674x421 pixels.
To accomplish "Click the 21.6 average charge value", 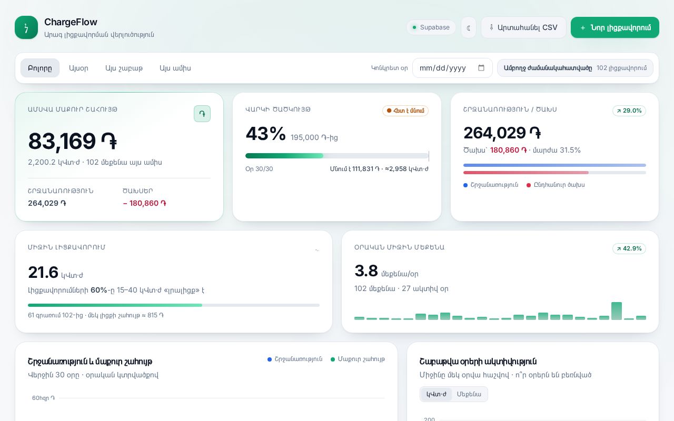I will coord(43,273).
